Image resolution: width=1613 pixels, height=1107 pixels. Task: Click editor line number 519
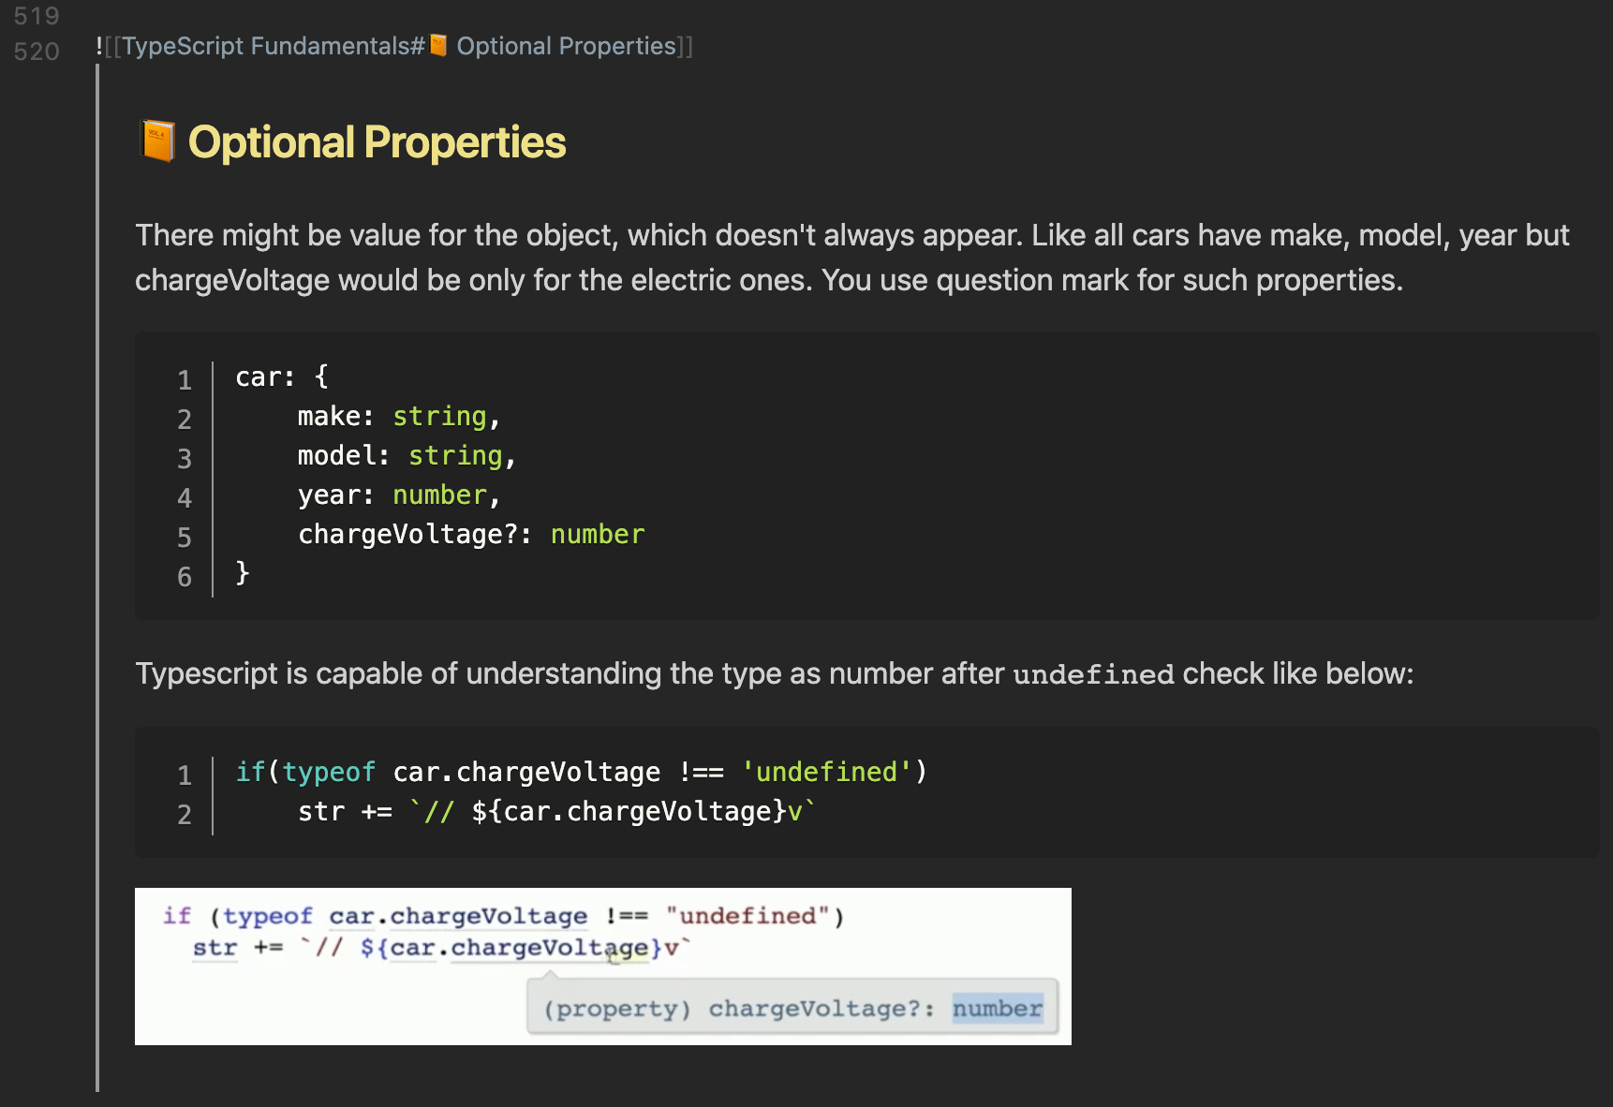pos(37,16)
